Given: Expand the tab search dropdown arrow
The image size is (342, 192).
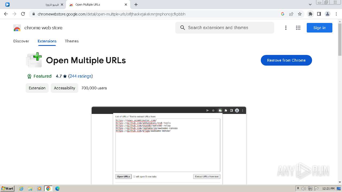Looking at the screenshot, I should click(310, 5).
